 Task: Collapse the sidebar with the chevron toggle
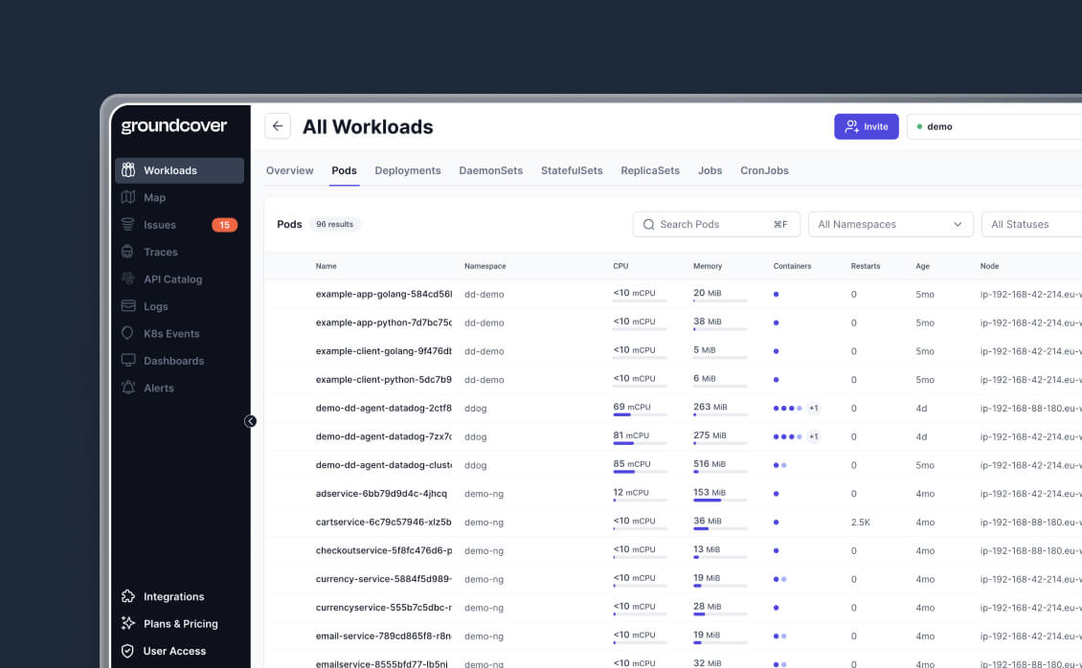tap(251, 421)
